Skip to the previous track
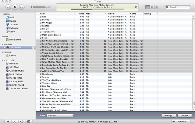This screenshot has width=195, height=124. (x=8, y=7)
